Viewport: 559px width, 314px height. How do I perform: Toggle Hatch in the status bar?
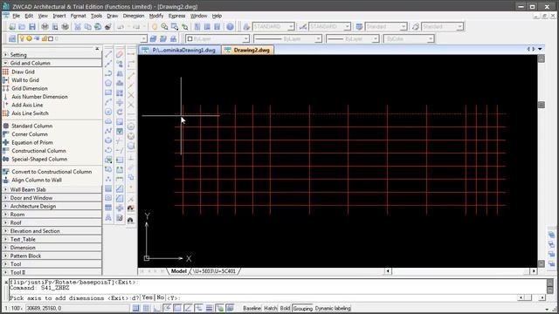click(271, 308)
